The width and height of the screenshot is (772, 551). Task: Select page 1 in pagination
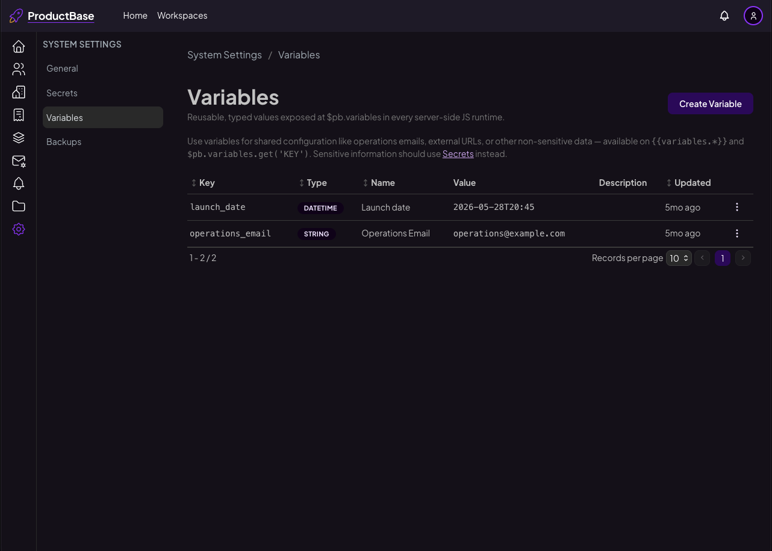pos(723,258)
